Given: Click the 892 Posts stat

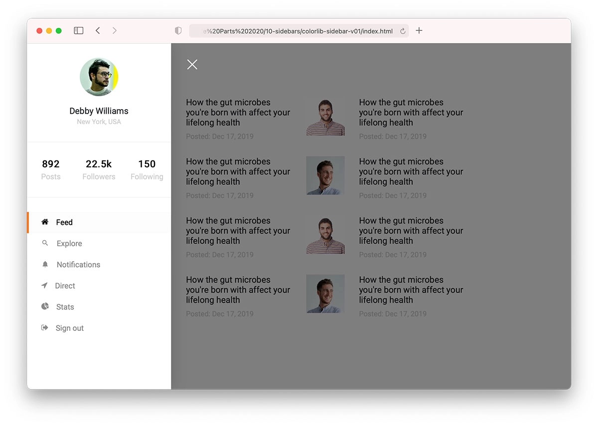Looking at the screenshot, I should 51,169.
